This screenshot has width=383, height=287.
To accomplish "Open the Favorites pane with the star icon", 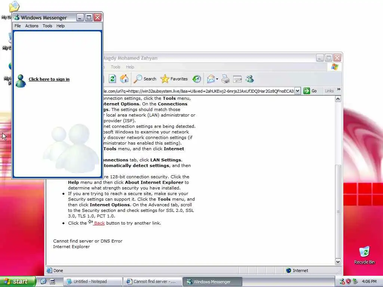I will click(x=174, y=79).
